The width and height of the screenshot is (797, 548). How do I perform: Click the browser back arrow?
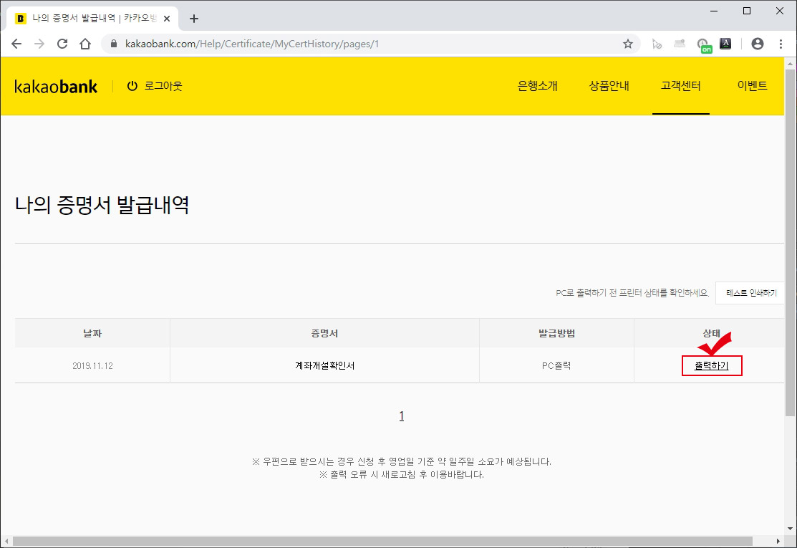pos(16,43)
